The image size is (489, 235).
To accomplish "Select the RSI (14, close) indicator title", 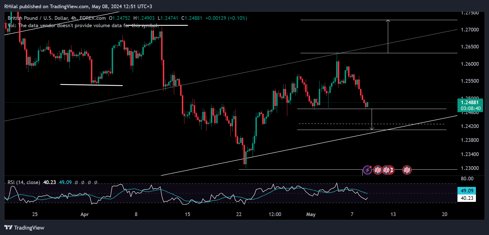I will (x=24, y=182).
